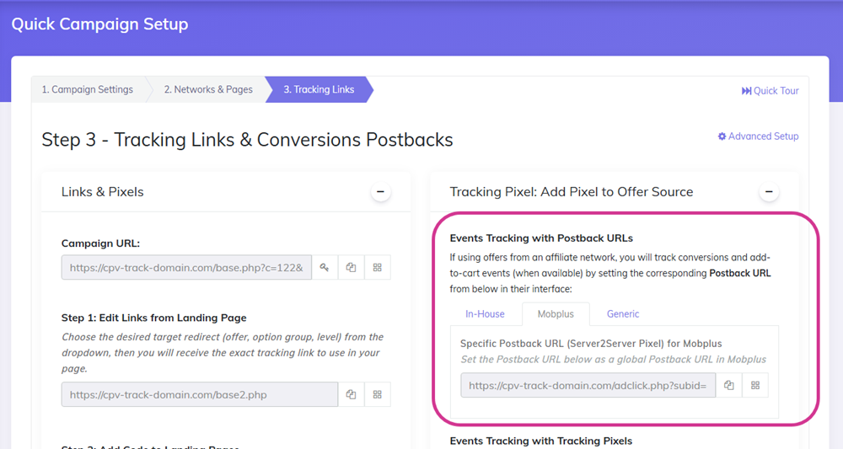Viewport: 843px width, 449px height.
Task: Go to step 1. Campaign Settings
Action: (88, 89)
